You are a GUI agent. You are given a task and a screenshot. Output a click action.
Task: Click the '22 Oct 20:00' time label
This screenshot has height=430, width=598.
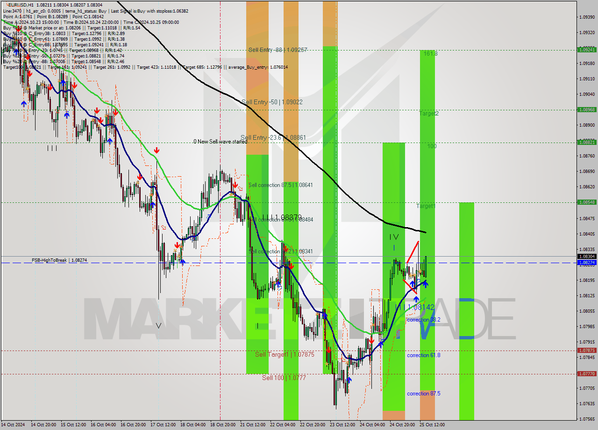(x=312, y=425)
